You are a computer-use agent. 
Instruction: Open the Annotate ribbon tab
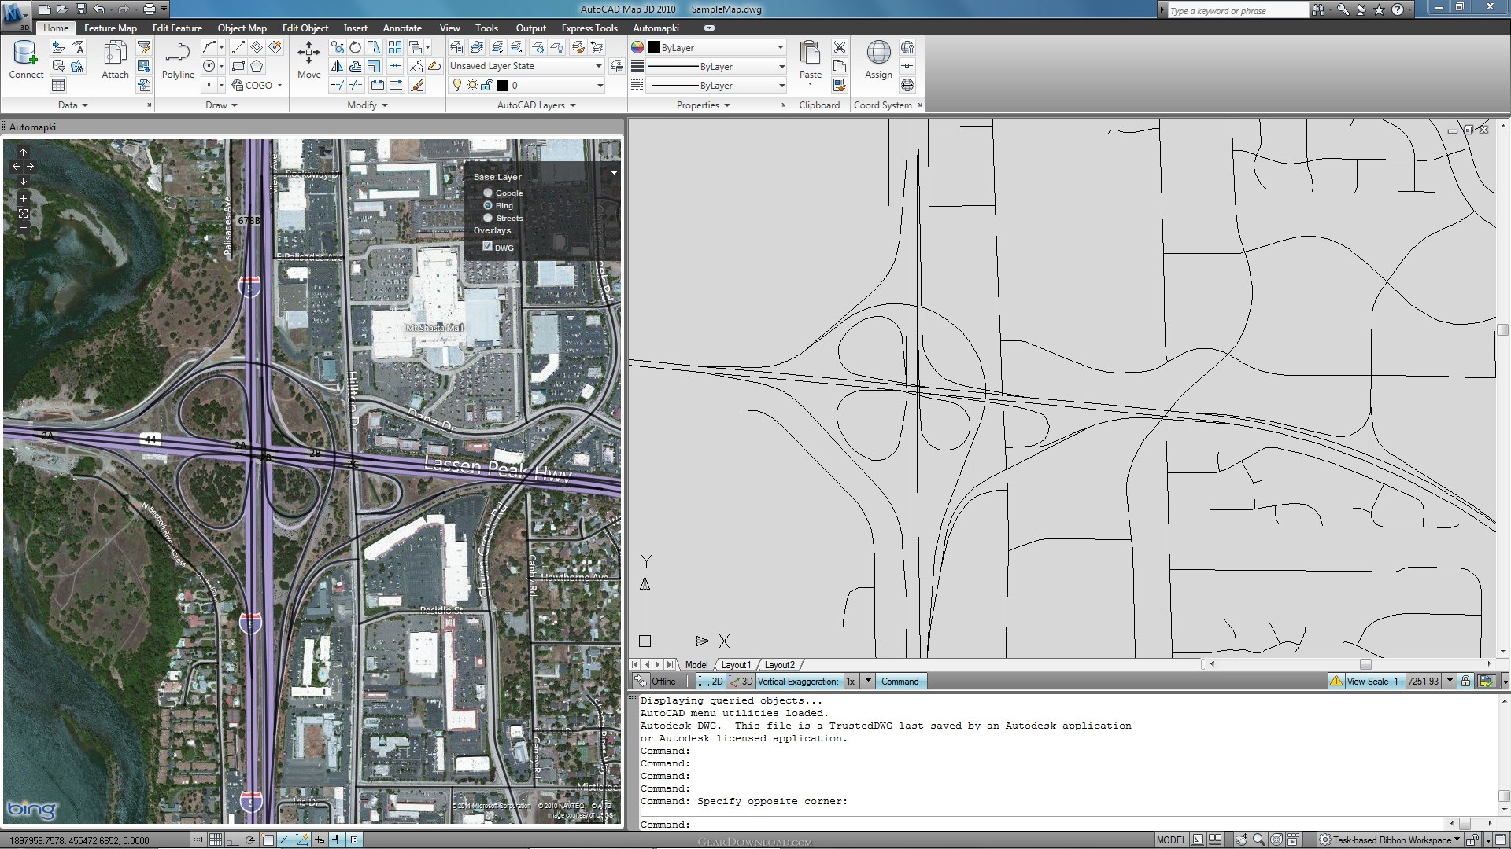tap(402, 28)
